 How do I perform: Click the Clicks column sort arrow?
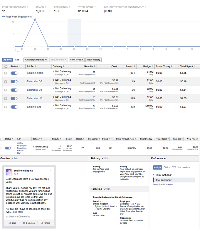coord(111,139)
